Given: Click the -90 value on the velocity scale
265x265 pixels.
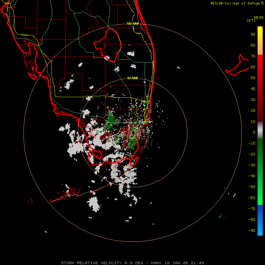Looking at the screenshot, I should 252,231.
